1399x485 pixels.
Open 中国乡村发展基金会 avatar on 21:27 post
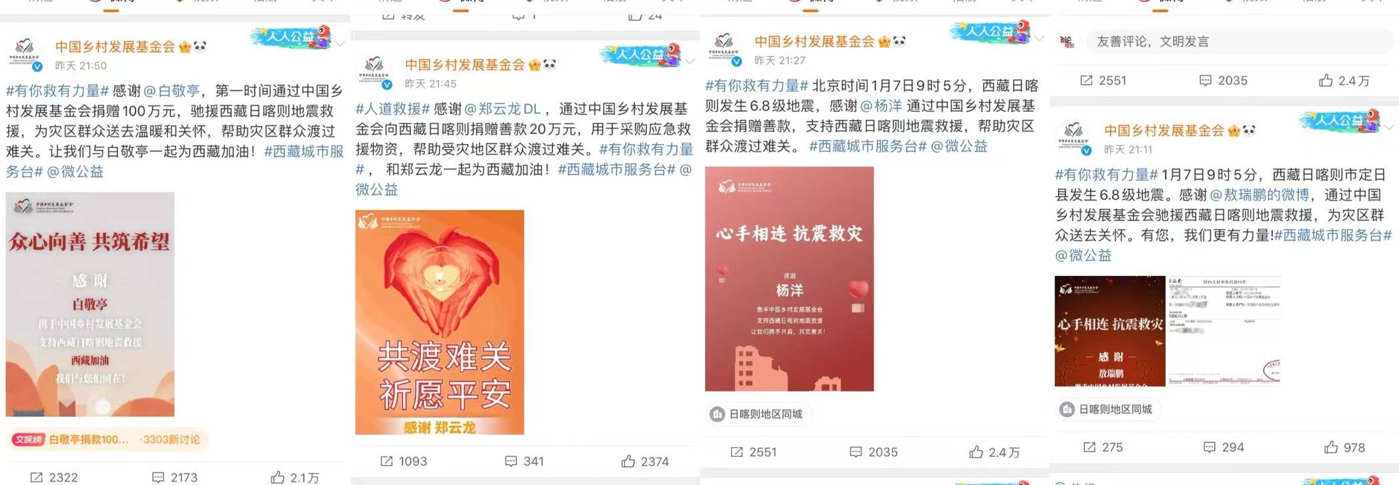[724, 48]
